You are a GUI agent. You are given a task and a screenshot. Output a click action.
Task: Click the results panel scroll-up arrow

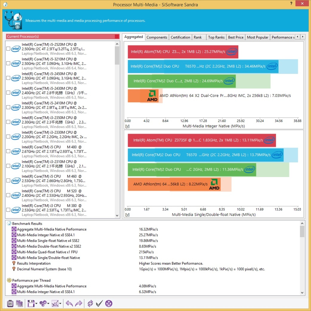[302, 224]
